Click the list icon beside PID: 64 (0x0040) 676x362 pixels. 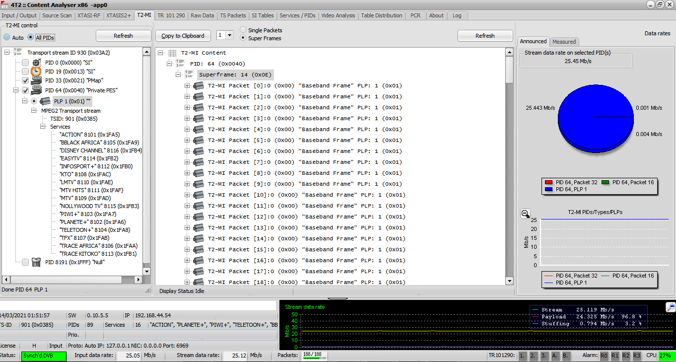click(180, 63)
